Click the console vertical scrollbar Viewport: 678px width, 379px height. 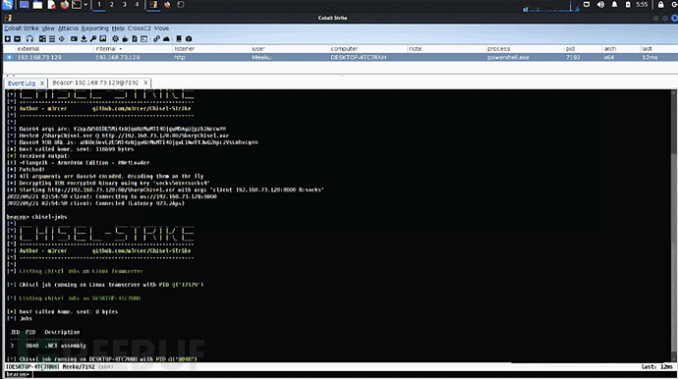674,226
